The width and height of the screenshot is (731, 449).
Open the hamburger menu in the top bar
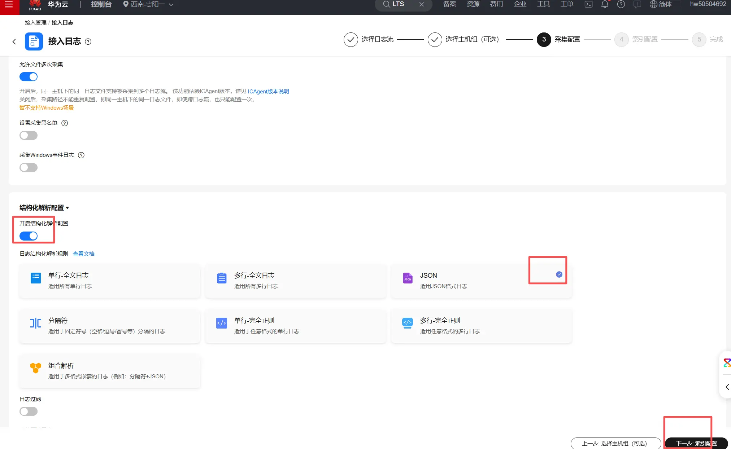(9, 5)
